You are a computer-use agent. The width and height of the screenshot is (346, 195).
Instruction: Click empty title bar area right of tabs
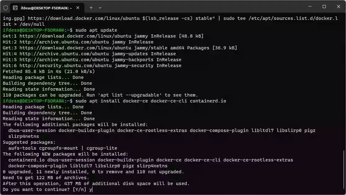pos(202,7)
